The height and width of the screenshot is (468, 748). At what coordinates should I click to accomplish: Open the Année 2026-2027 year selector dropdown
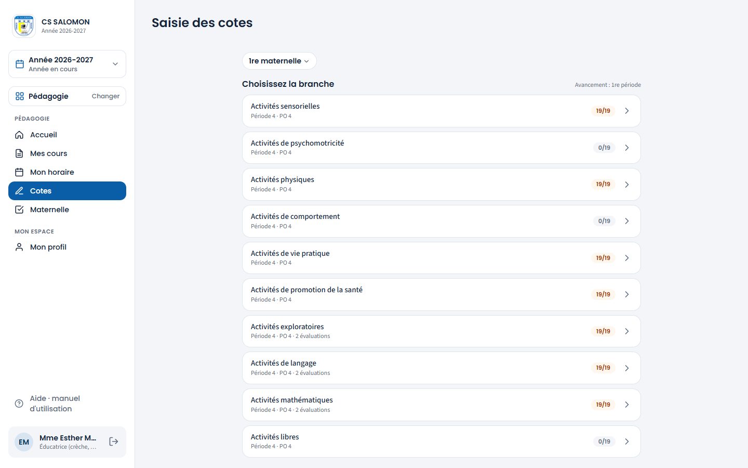click(67, 64)
